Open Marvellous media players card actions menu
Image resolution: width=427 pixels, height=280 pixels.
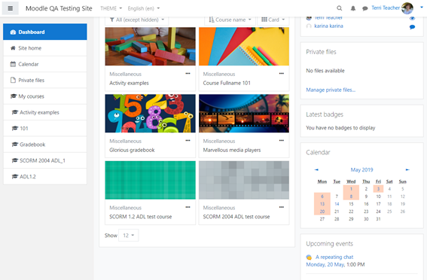coord(282,141)
